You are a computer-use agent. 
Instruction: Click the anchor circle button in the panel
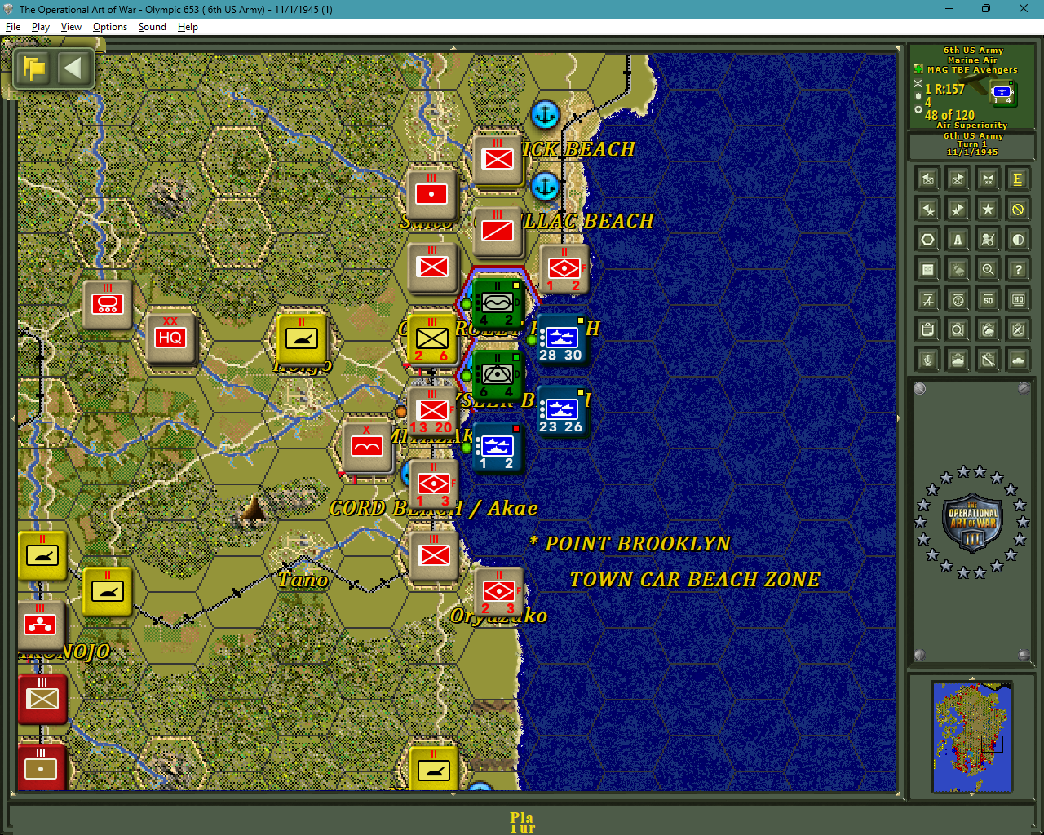pos(958,300)
